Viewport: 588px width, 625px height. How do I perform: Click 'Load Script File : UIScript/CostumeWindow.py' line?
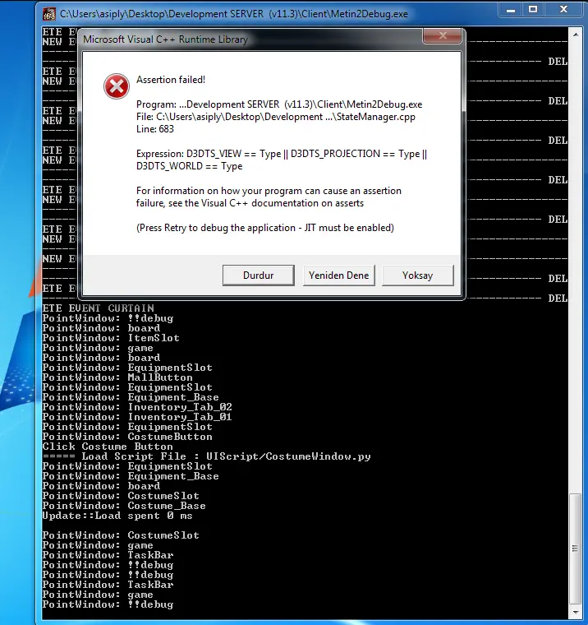tap(207, 456)
